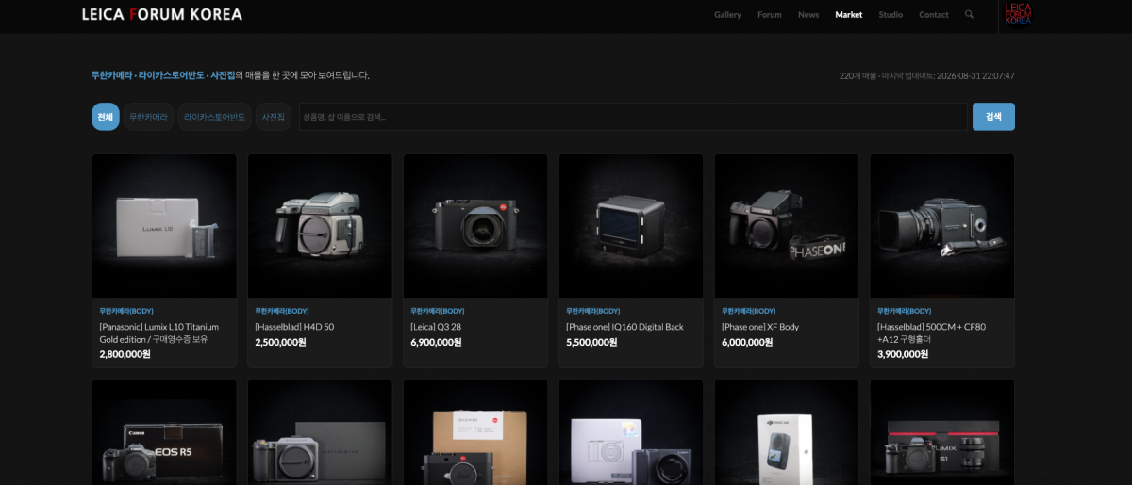Select the 전체 filter pill
The width and height of the screenshot is (1132, 485).
(105, 117)
